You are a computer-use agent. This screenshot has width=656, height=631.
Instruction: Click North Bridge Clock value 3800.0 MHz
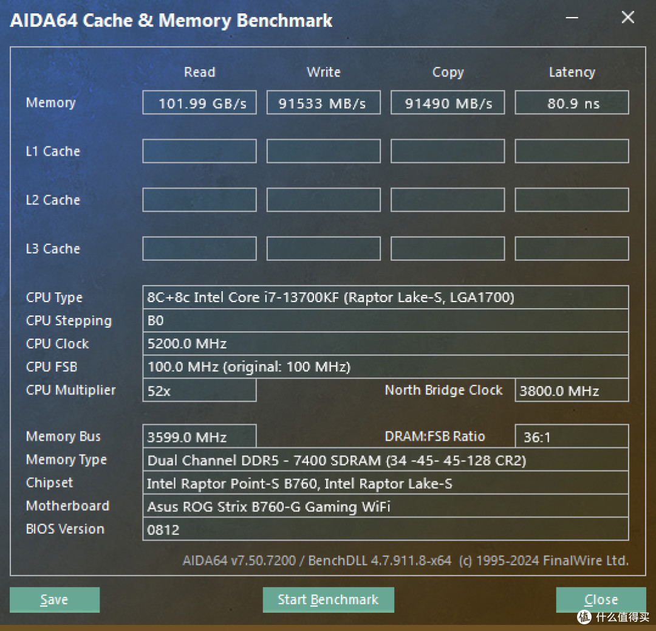click(572, 390)
